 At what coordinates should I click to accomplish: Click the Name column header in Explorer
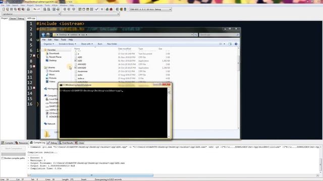click(77, 49)
